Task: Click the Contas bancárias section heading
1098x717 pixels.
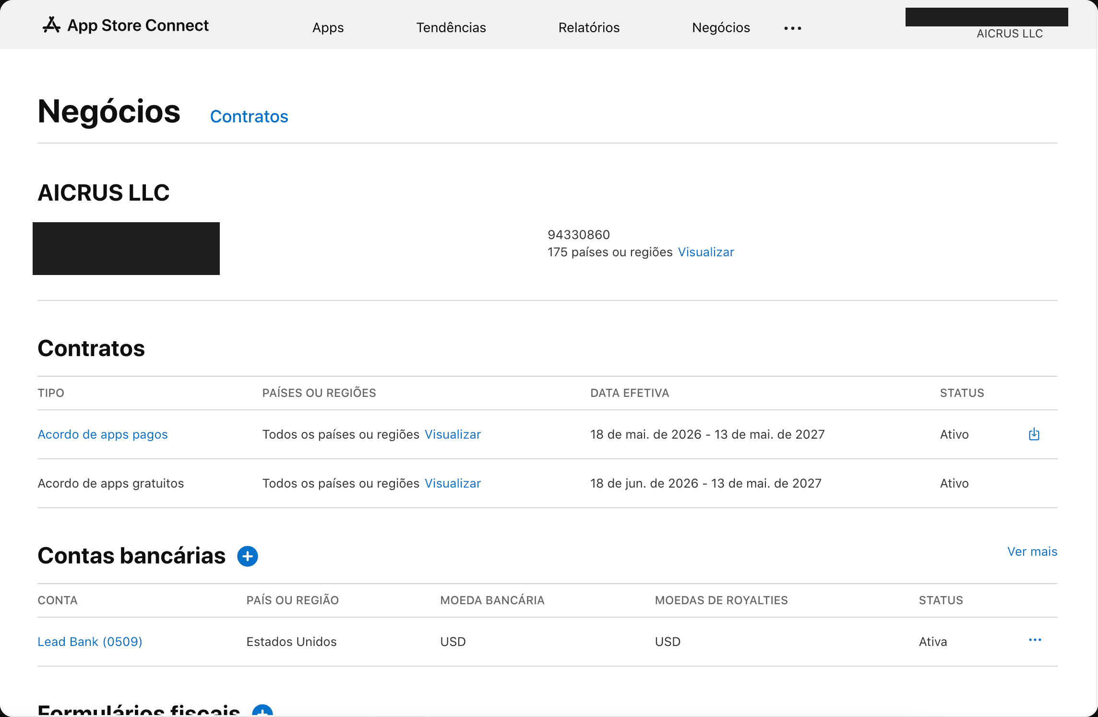Action: tap(131, 556)
